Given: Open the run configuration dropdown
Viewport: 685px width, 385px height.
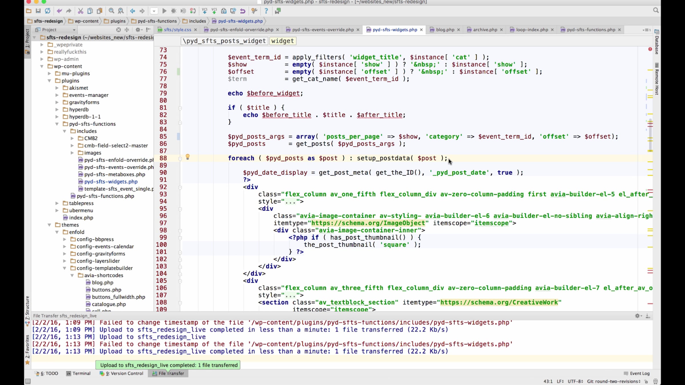Looking at the screenshot, I should (x=154, y=11).
